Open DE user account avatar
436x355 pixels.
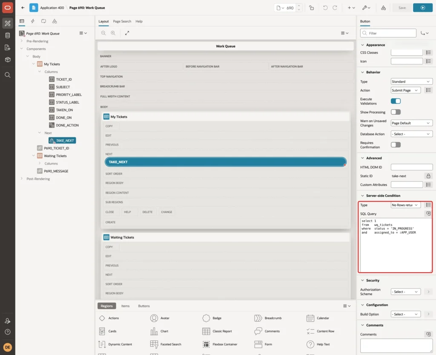coord(8,347)
